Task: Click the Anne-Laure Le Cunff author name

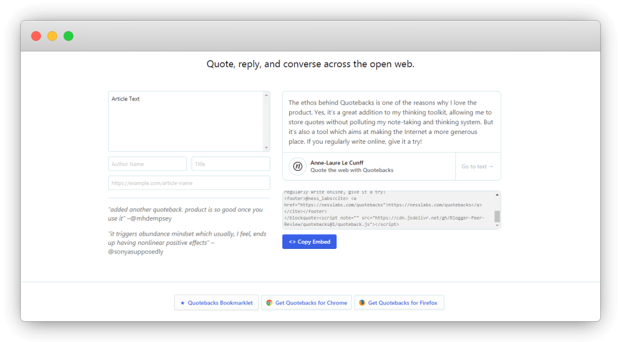Action: (x=336, y=163)
